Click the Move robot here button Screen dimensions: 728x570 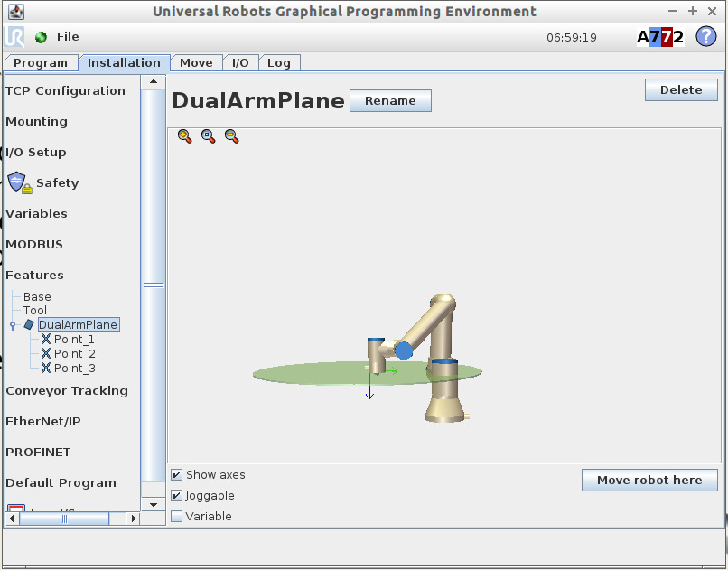649,480
